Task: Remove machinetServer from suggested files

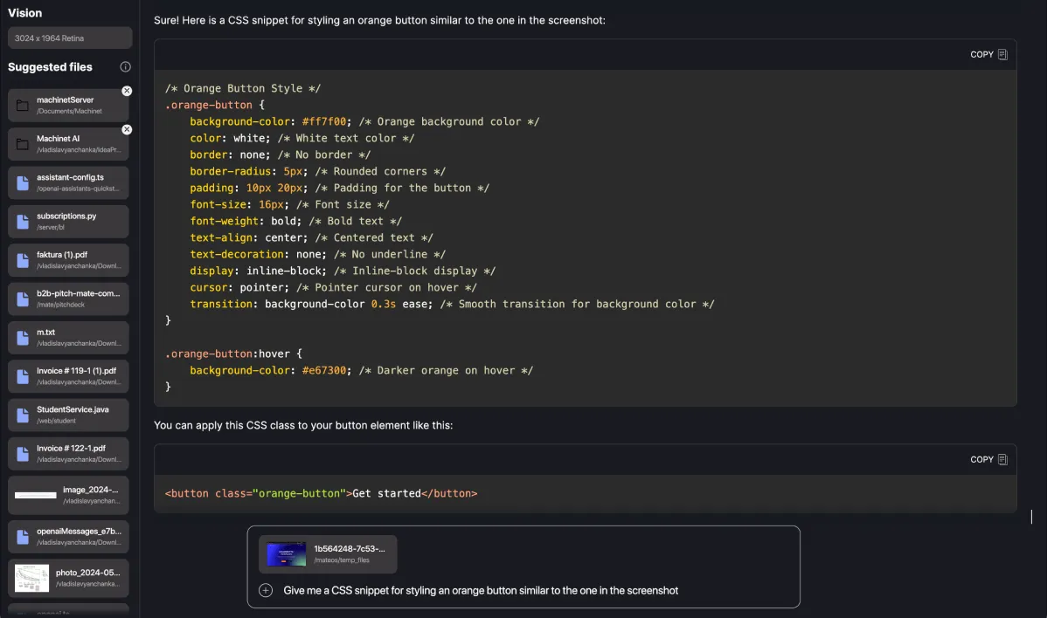Action: pyautogui.click(x=127, y=90)
